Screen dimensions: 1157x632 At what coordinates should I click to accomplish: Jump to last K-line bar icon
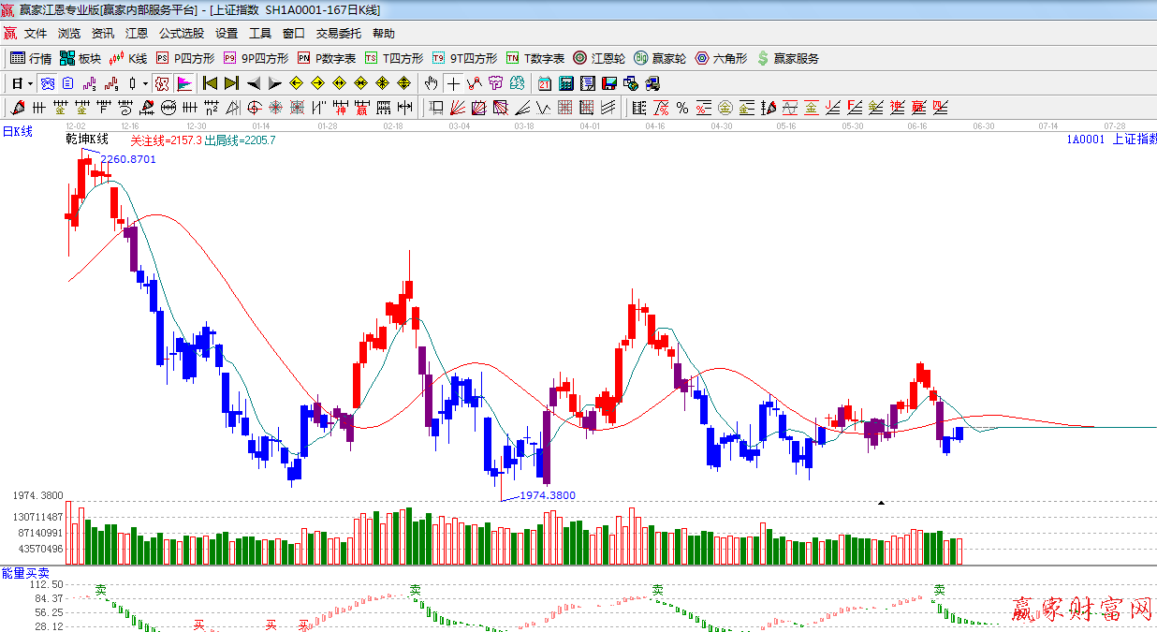(231, 83)
